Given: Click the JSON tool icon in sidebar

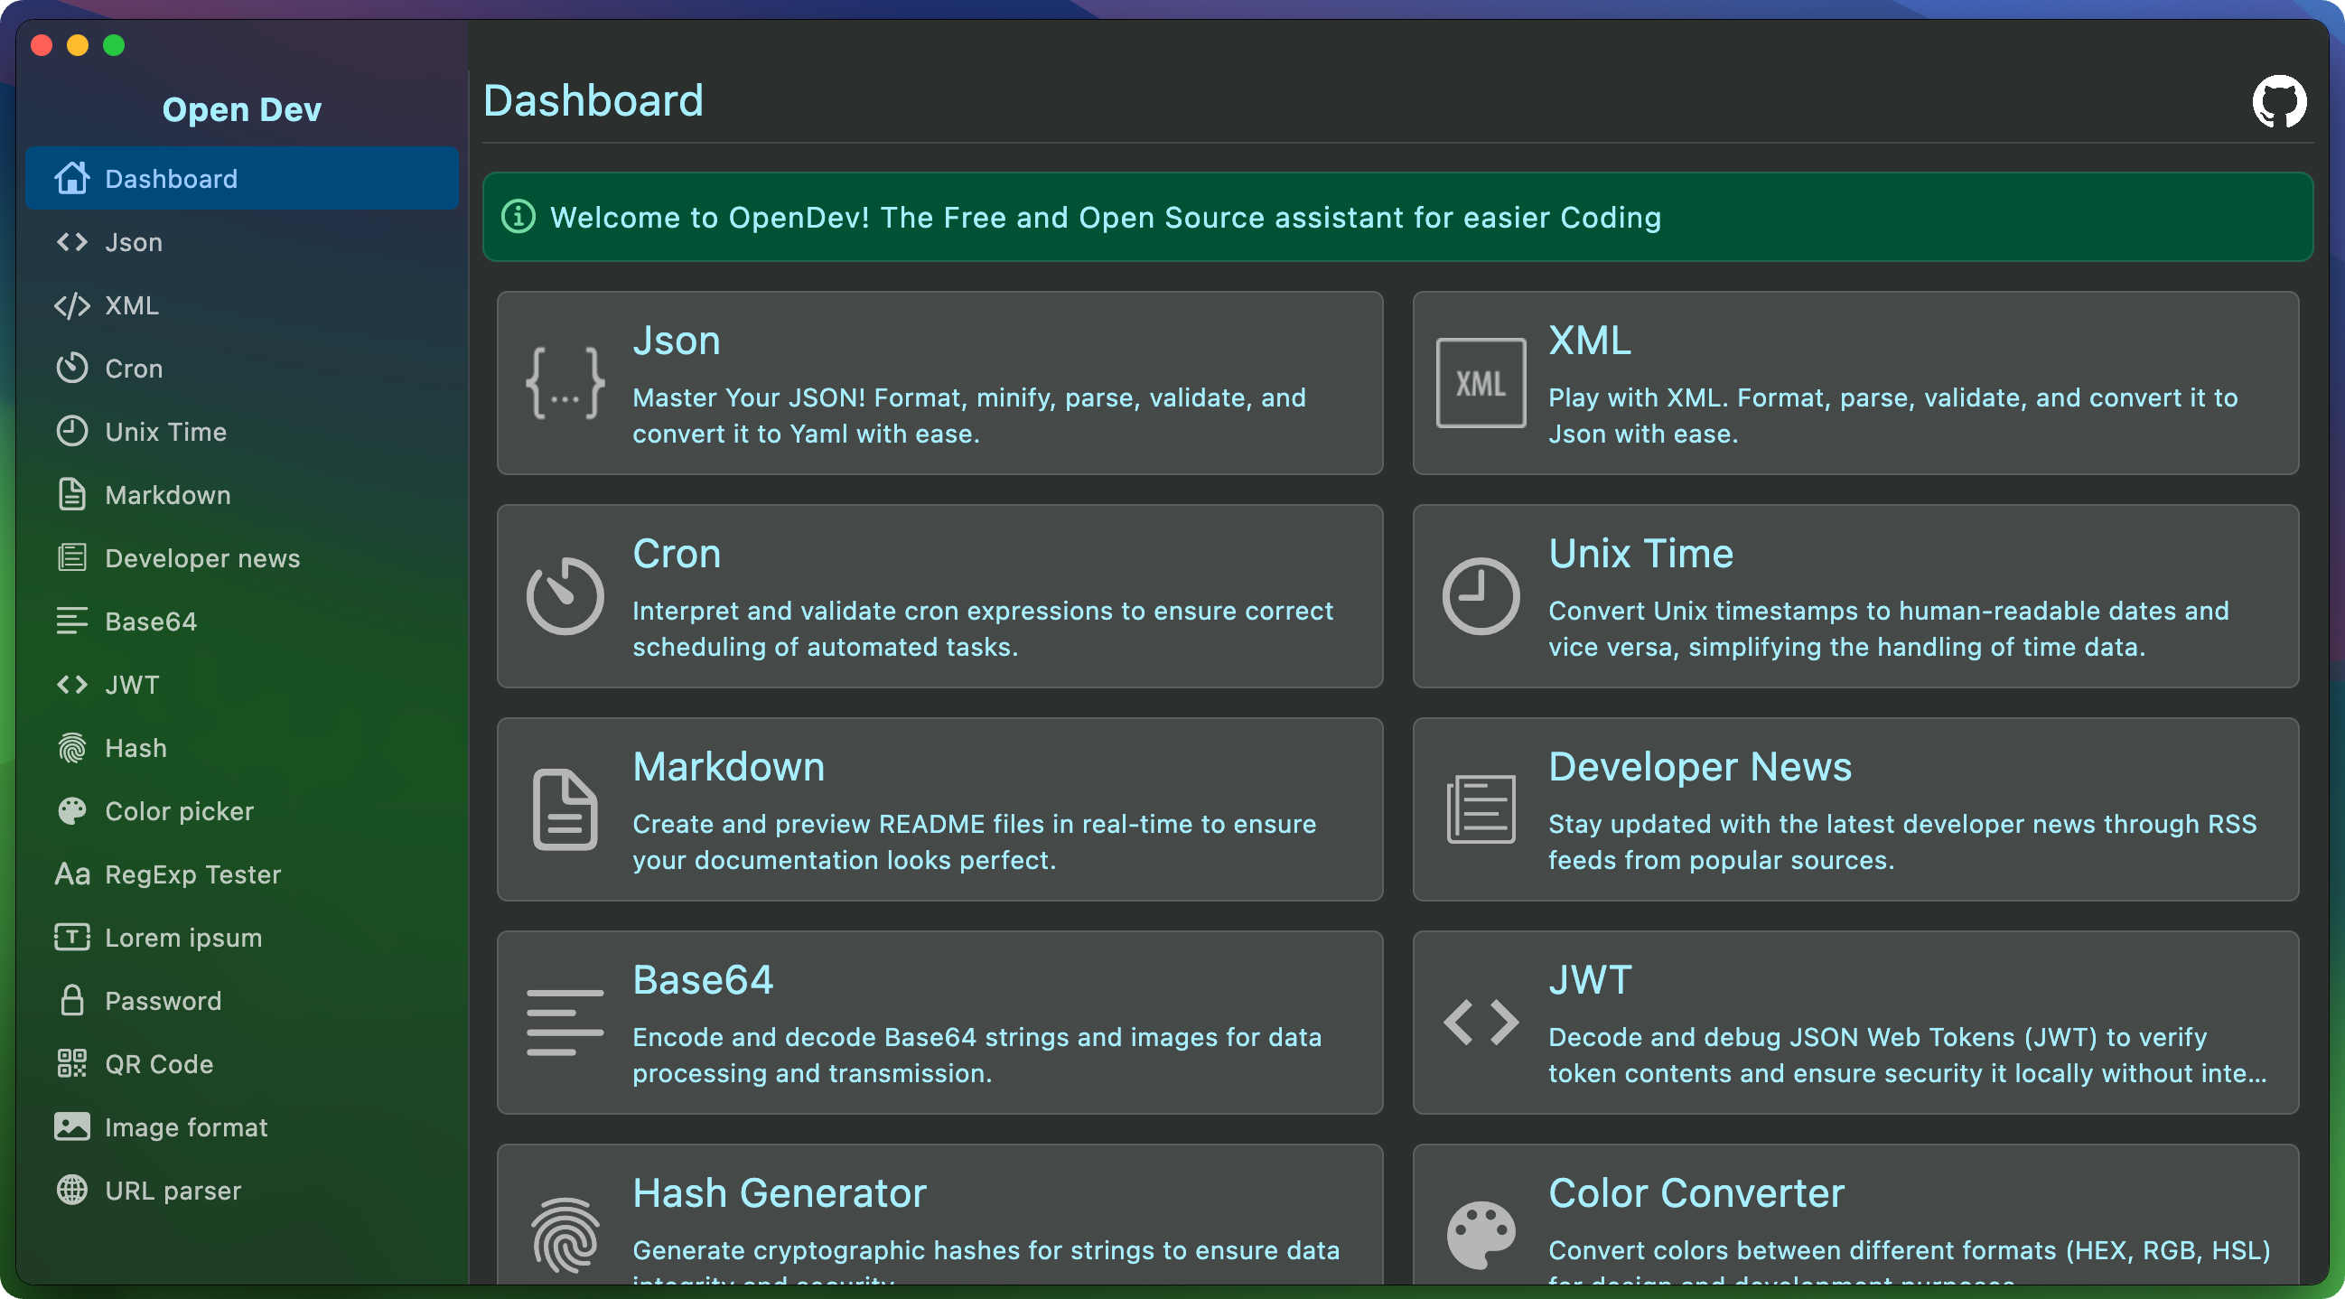Looking at the screenshot, I should (x=73, y=241).
